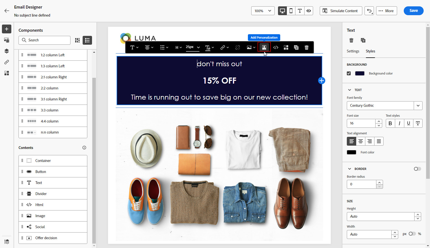Toggle underline text style
Screen dimensions: 430x248
408,123
